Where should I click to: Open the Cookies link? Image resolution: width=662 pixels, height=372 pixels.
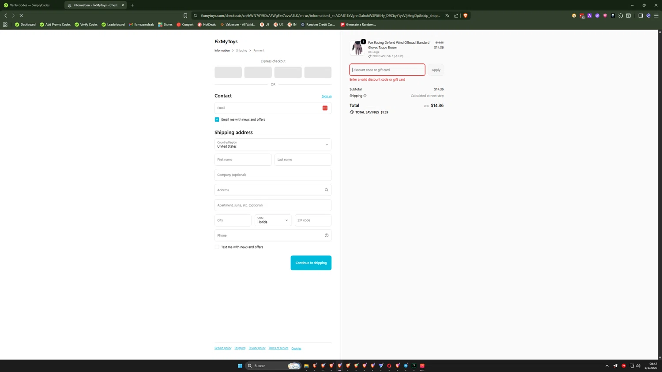click(x=296, y=348)
